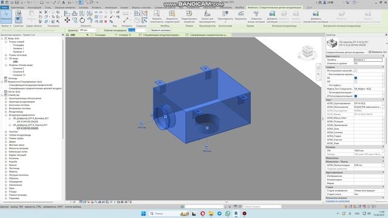Image resolution: width=388 pixels, height=218 pixels.
Task: Click the Revit icon in taskbar
Action: tap(236, 213)
